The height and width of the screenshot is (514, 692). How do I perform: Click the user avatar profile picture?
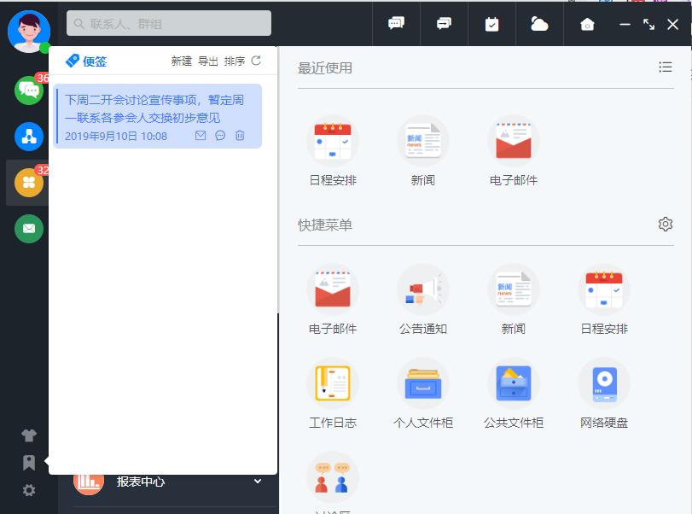coord(29,32)
